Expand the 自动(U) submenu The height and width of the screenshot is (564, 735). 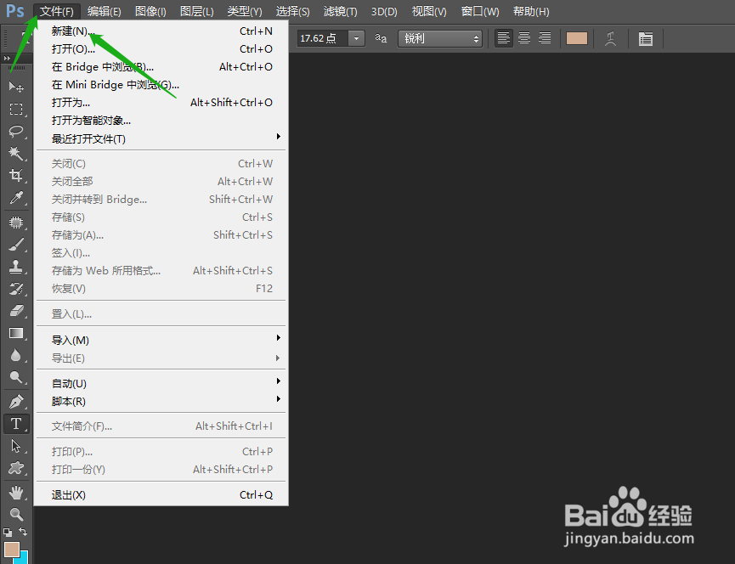tap(161, 384)
